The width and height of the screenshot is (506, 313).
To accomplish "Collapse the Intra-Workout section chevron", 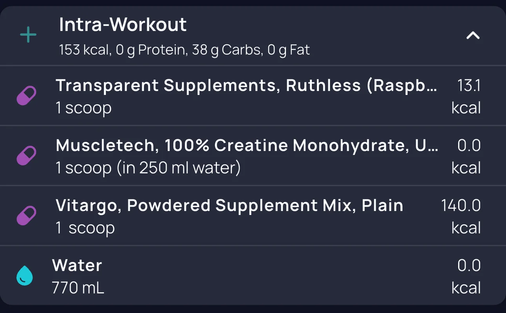I will click(473, 36).
